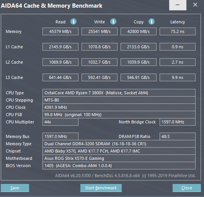Select the L3 Cache write value 592.41 GB/s
The image size is (204, 197).
100,77
